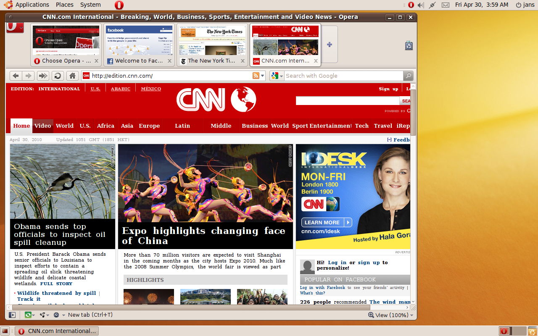Viewport: 538px width, 336px height.
Task: Click the fast forward navigation button
Action: tap(43, 76)
